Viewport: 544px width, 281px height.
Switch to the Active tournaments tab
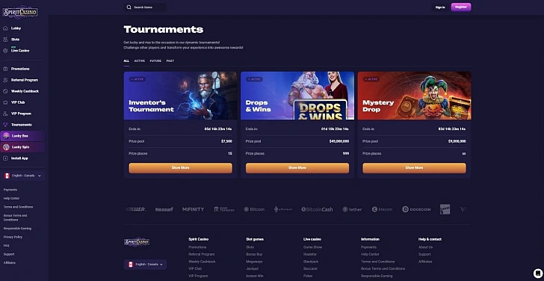(140, 61)
